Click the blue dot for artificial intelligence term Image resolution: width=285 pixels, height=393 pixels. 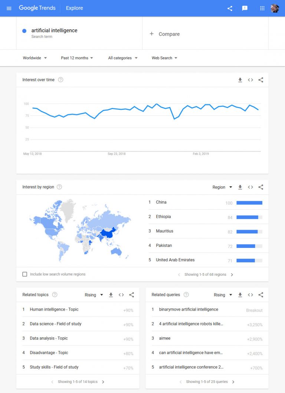click(x=24, y=31)
